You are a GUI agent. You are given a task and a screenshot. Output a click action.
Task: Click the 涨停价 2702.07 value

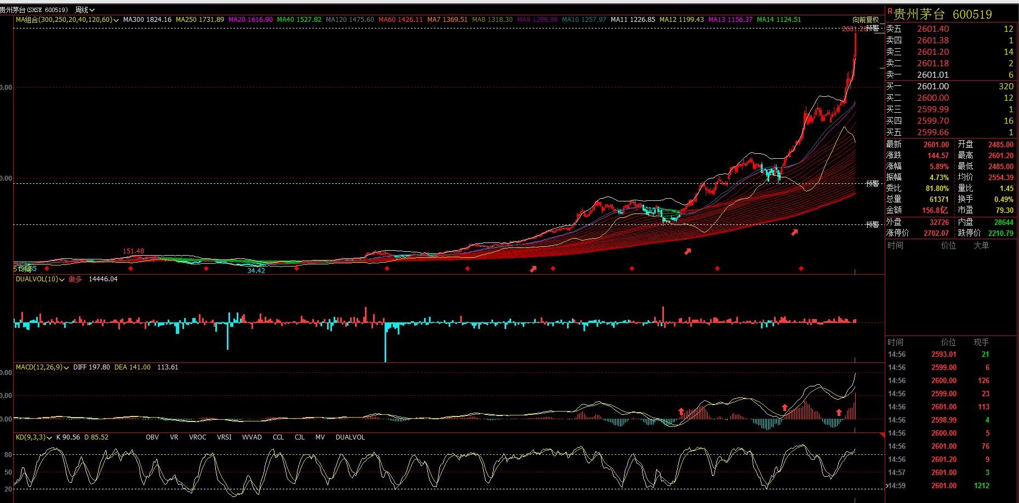(x=936, y=233)
